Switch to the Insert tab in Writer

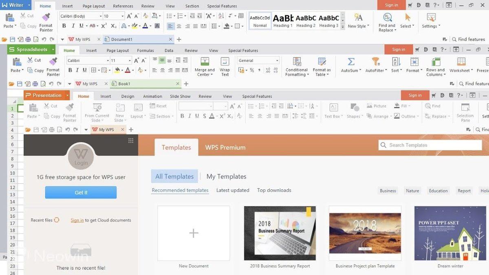(67, 6)
